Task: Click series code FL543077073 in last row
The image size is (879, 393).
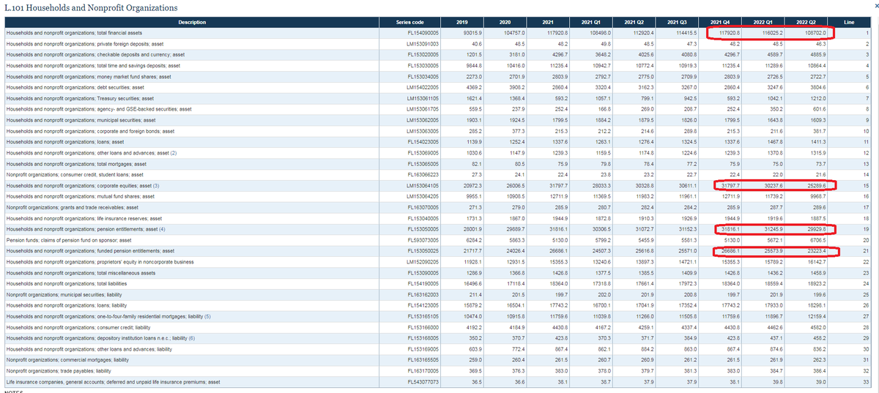Action: point(422,381)
